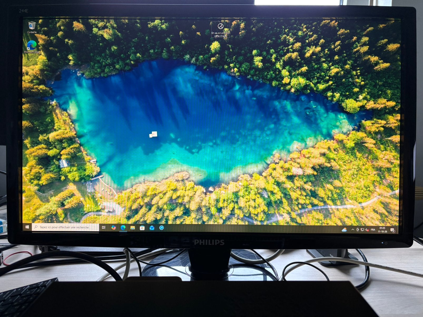This screenshot has width=423, height=317.
Task: Expand the hidden system tray icons
Action: click(353, 230)
